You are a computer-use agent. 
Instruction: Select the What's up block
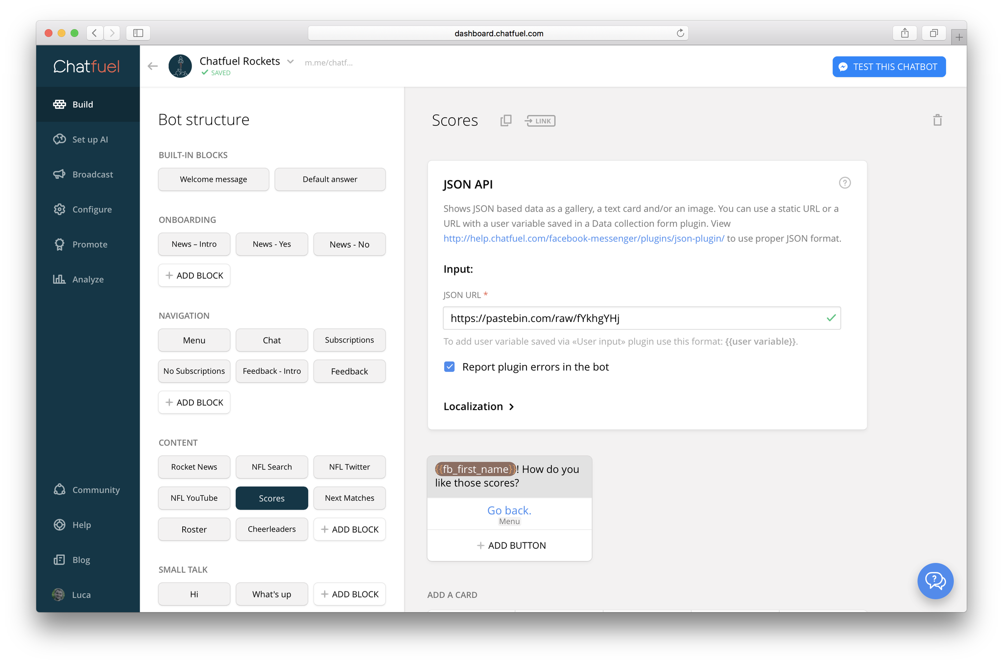coord(272,594)
